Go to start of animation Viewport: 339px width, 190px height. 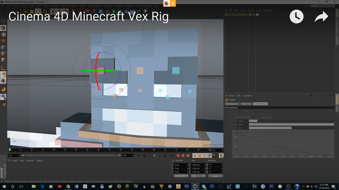click(x=138, y=156)
